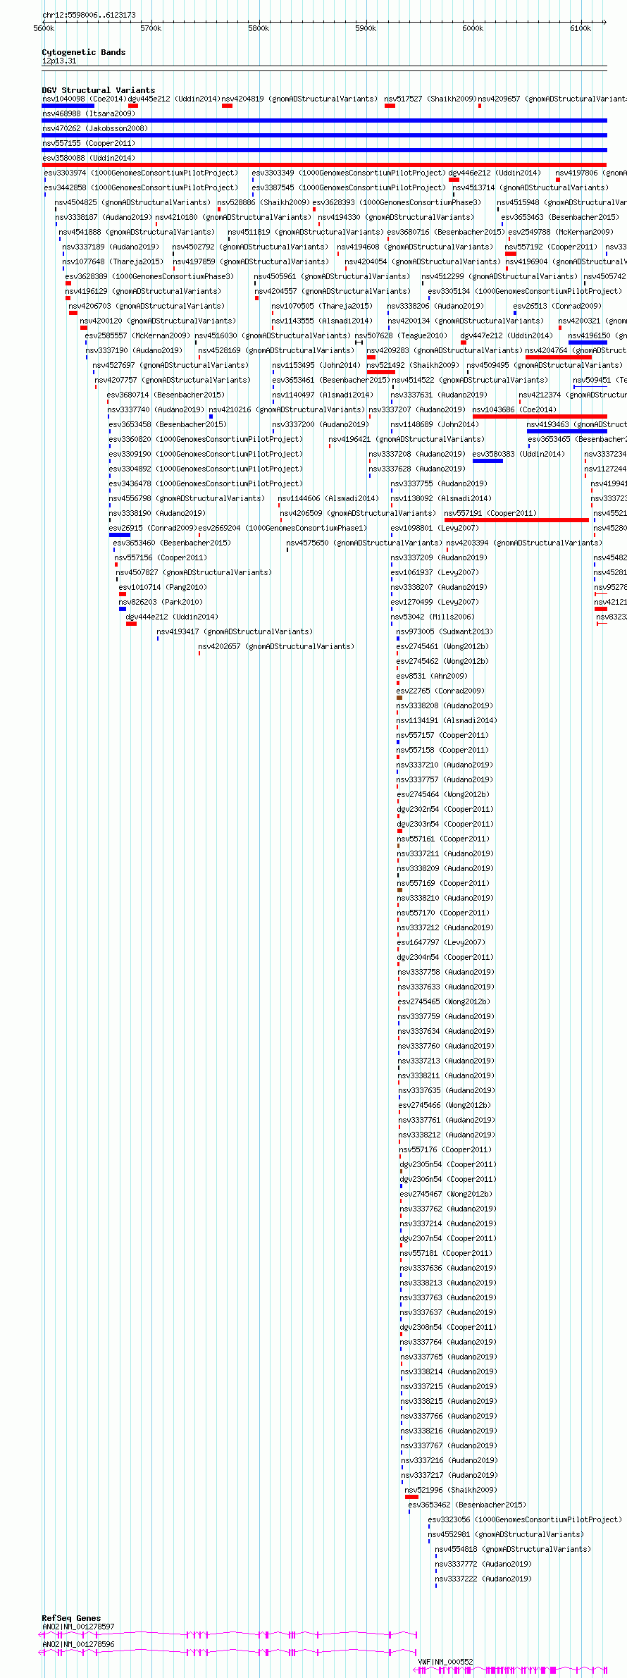The height and width of the screenshot is (1678, 627).
Task: Click the Cytogenetic Bands track title
Action: [x=84, y=52]
